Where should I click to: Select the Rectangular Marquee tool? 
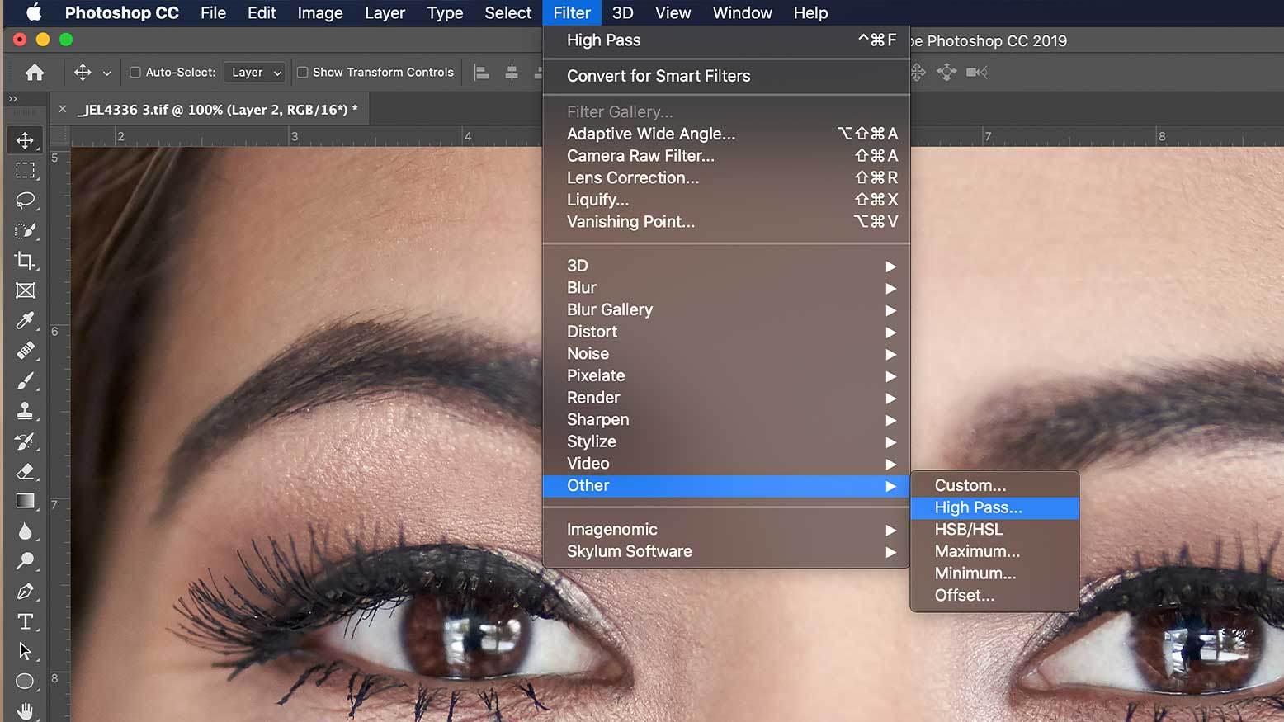25,170
